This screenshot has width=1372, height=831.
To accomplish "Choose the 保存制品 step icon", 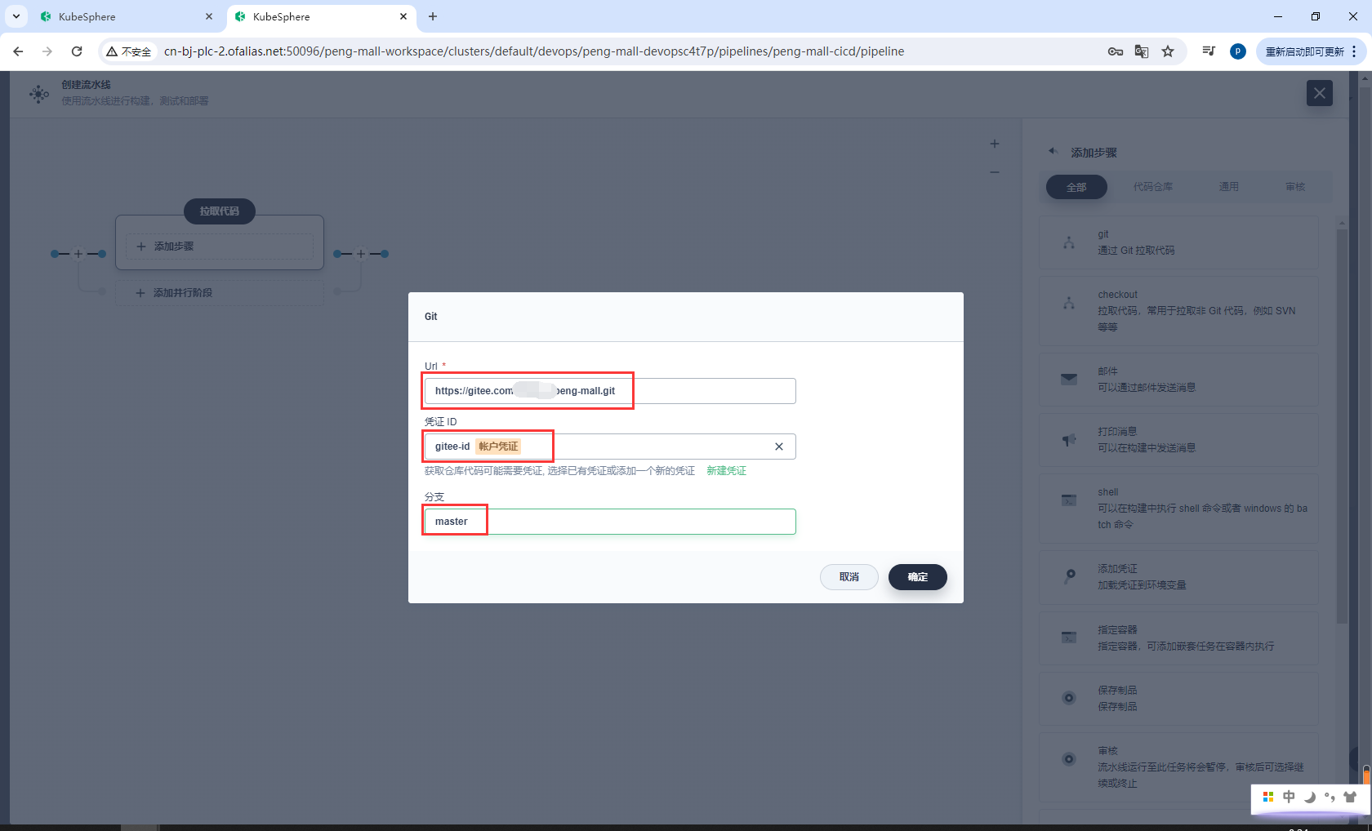I will (x=1069, y=698).
